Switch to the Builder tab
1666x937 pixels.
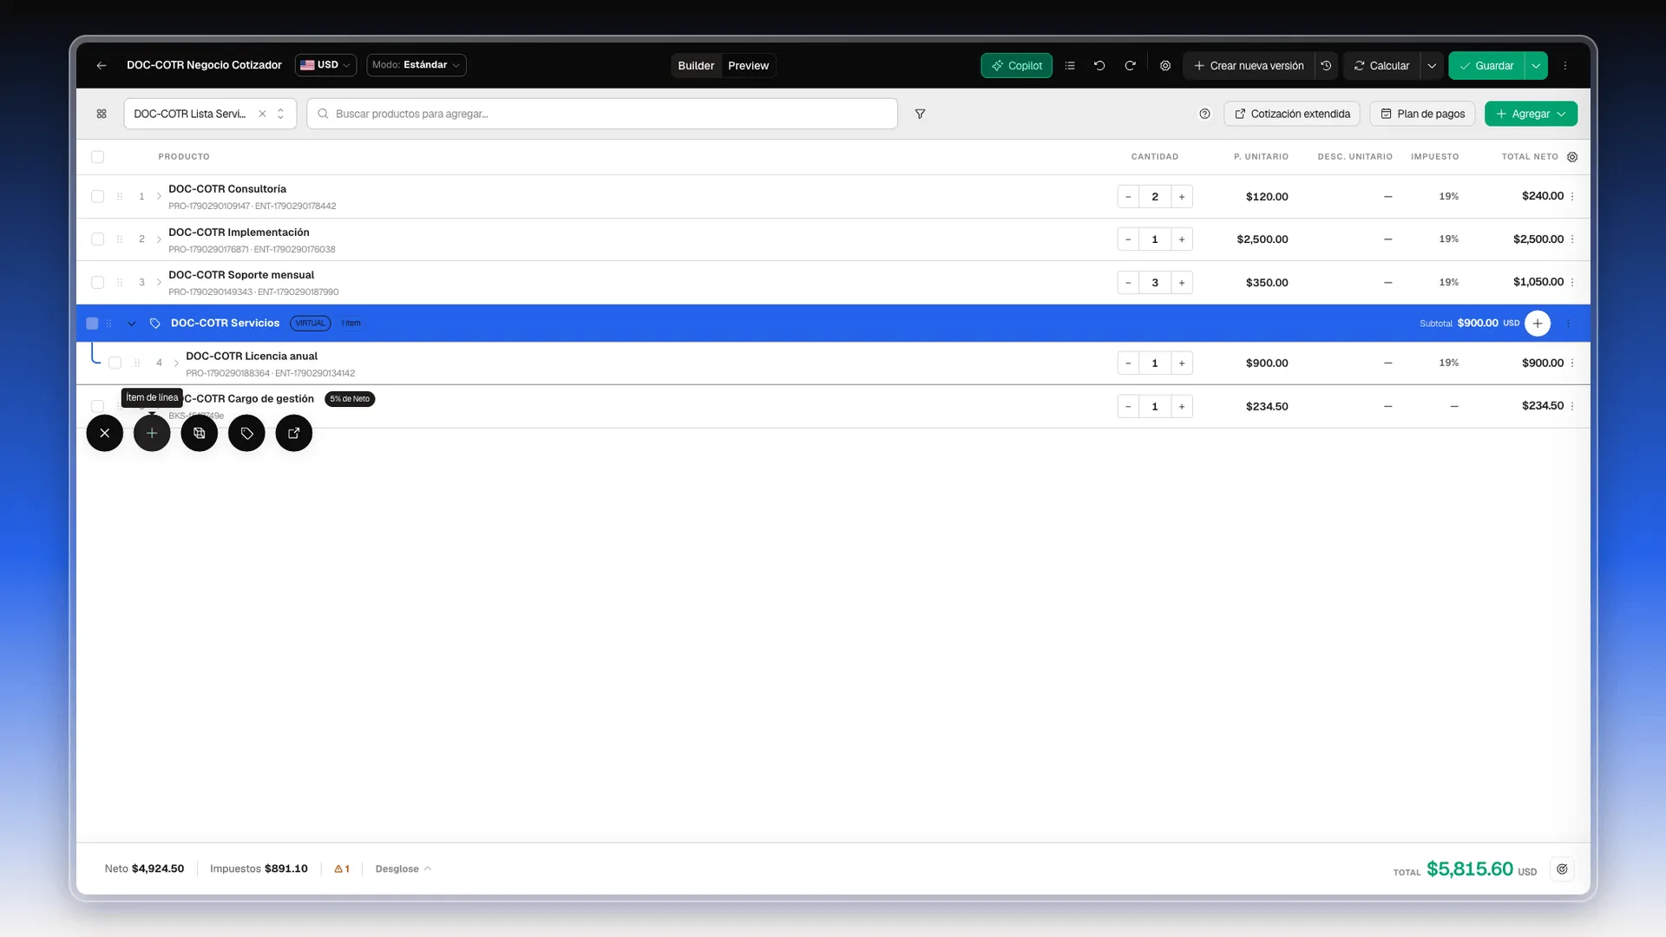[696, 66]
